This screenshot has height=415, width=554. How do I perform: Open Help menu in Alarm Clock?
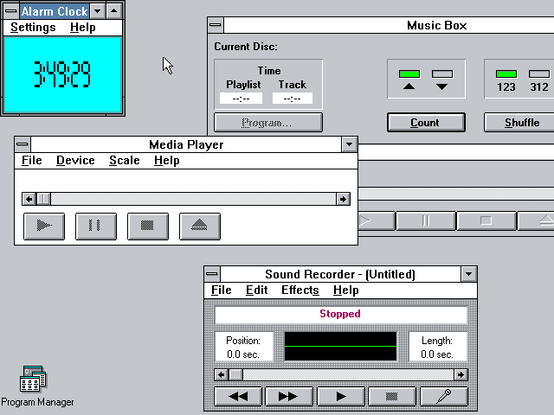tap(83, 28)
